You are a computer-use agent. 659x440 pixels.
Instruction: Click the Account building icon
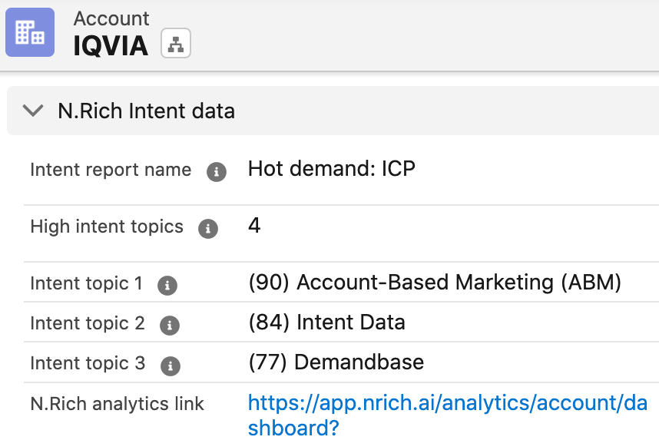30,32
